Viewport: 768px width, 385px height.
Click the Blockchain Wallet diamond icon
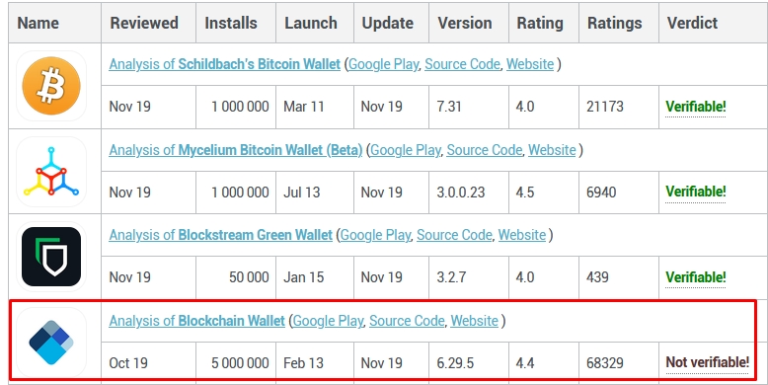51,343
